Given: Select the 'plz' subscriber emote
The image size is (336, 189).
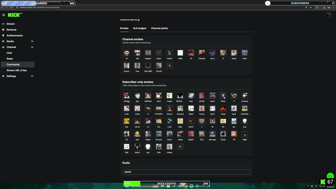Looking at the screenshot, I should [234, 121].
